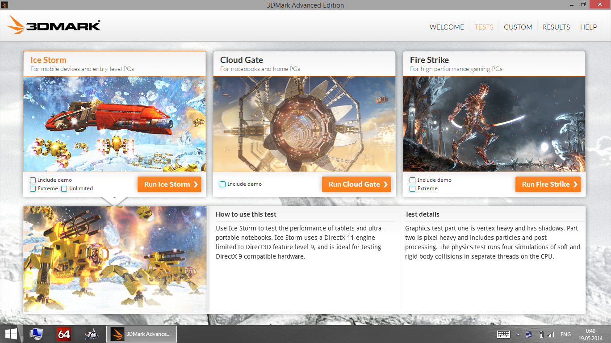
Task: Tick the Extreme checkbox under Fire Strike
Action: (x=413, y=188)
